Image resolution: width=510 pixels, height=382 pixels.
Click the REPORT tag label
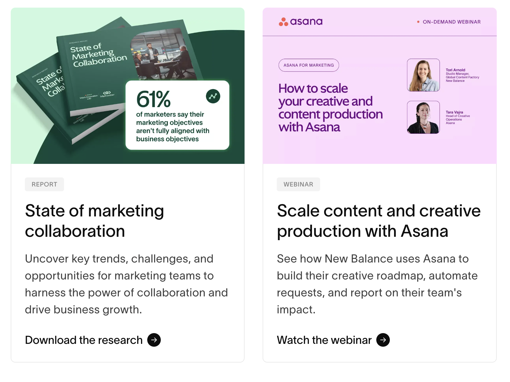tap(44, 184)
